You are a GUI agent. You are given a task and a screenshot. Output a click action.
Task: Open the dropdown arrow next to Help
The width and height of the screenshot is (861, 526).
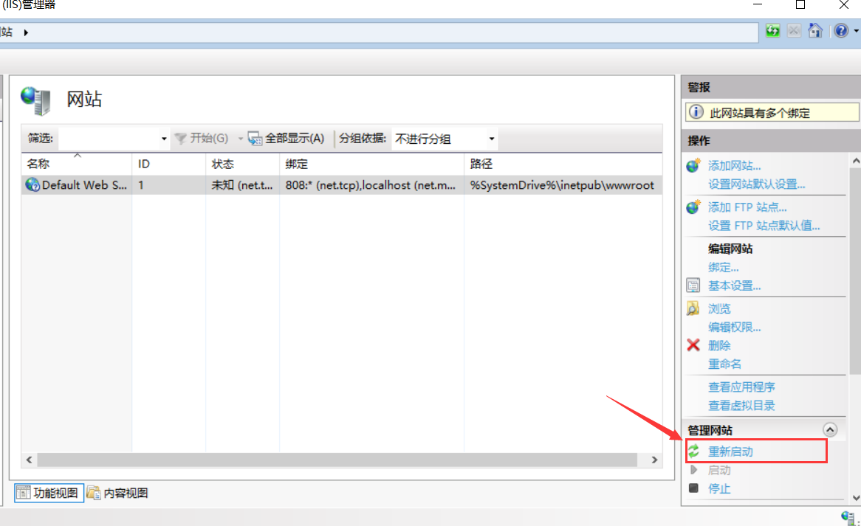856,31
